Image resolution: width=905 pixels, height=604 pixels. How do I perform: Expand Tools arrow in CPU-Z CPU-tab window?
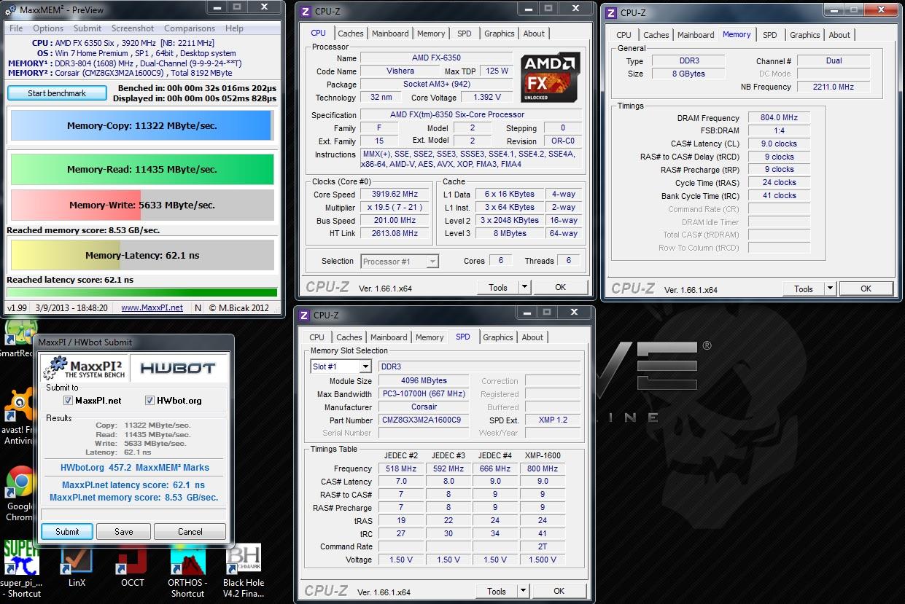[524, 287]
